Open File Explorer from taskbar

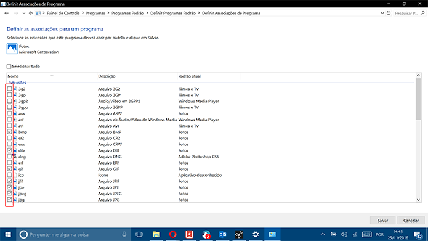pos(156,234)
